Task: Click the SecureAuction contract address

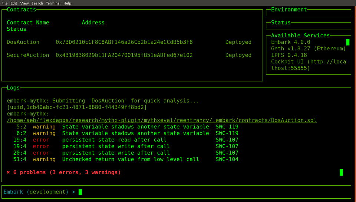Action: 124,55
